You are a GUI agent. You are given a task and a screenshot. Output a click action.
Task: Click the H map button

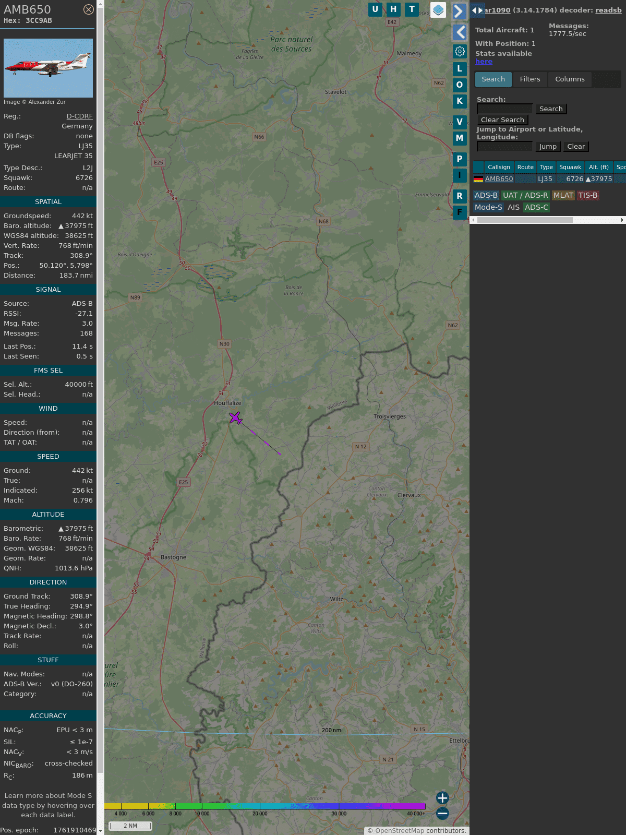coord(393,9)
